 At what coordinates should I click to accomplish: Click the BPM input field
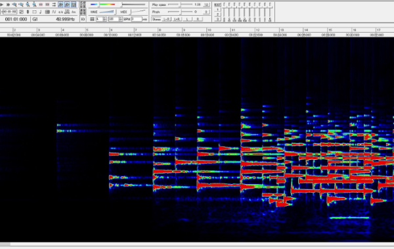coord(137,19)
